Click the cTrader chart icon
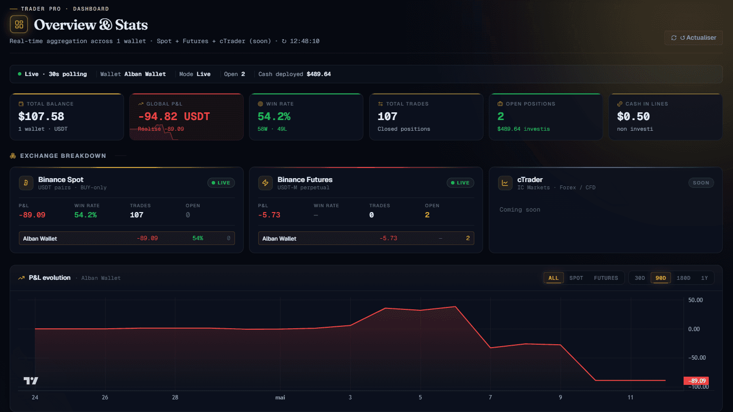Image resolution: width=733 pixels, height=412 pixels. tap(505, 183)
